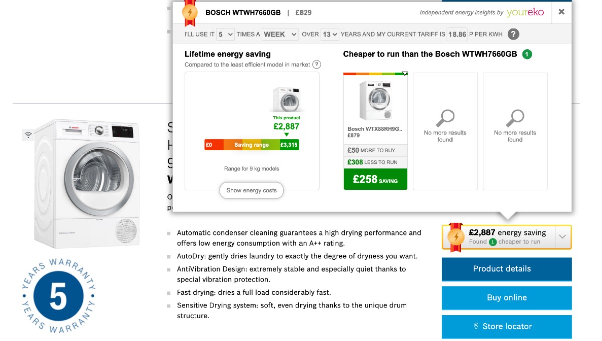Viewport: 602px width, 341px height.
Task: Click the youreko logo
Action: point(525,12)
